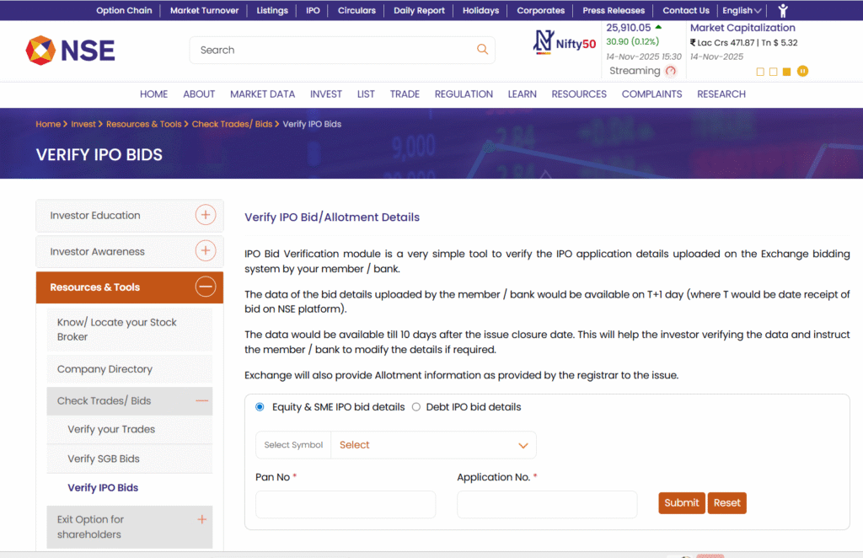Click the Submit button
863x558 pixels.
point(681,503)
